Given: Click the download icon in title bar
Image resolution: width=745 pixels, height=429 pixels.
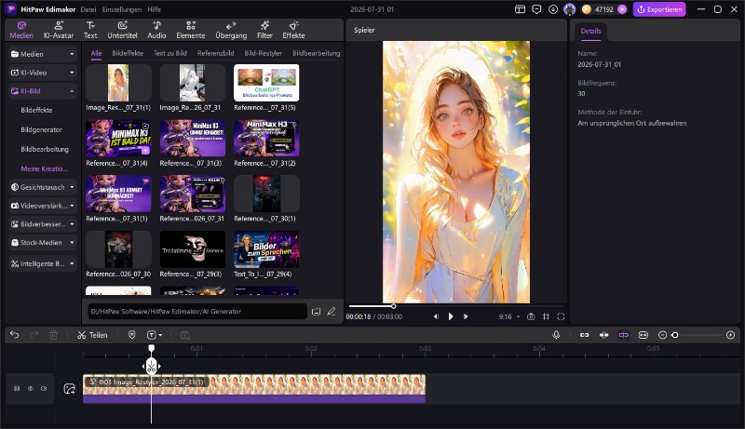Looking at the screenshot, I should coord(552,9).
